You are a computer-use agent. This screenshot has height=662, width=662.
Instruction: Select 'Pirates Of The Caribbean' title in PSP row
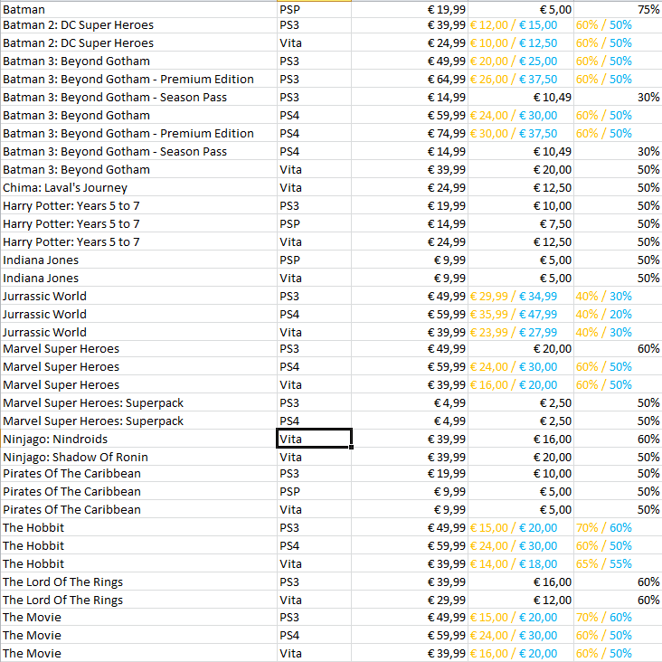coord(138,491)
